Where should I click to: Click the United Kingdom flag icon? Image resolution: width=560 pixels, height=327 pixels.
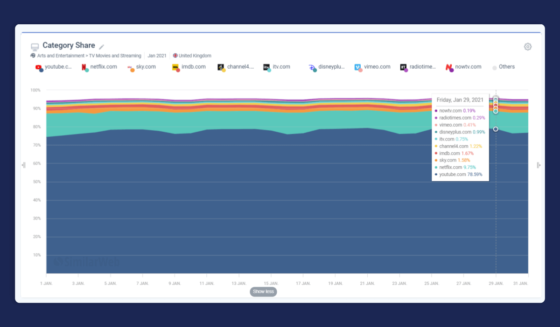(x=175, y=56)
